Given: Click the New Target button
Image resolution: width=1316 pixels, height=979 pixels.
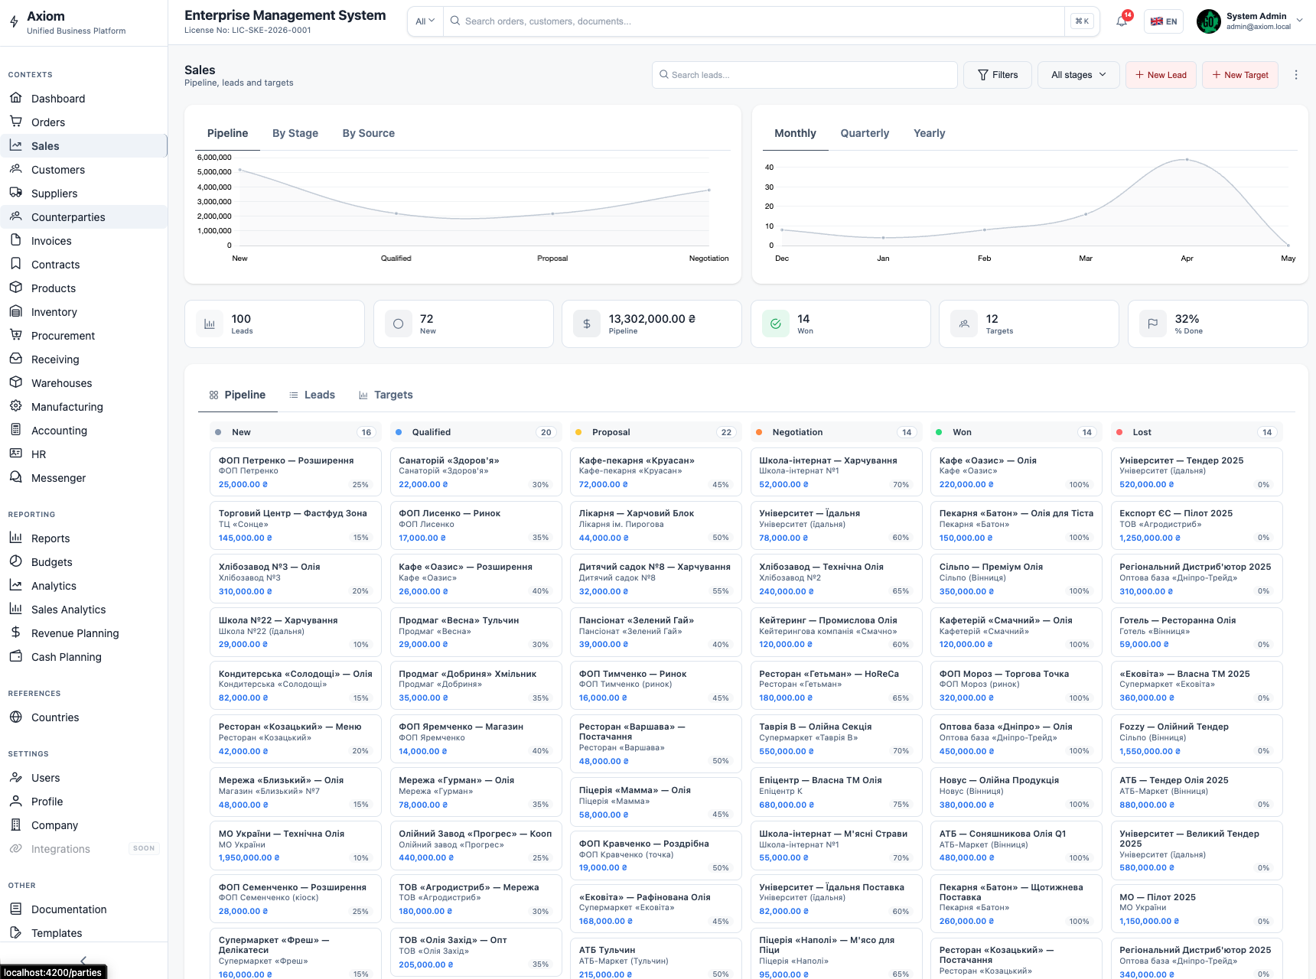Looking at the screenshot, I should (x=1240, y=75).
